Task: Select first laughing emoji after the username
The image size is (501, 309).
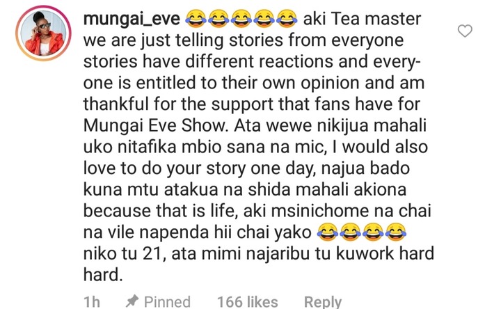Action: tap(196, 19)
